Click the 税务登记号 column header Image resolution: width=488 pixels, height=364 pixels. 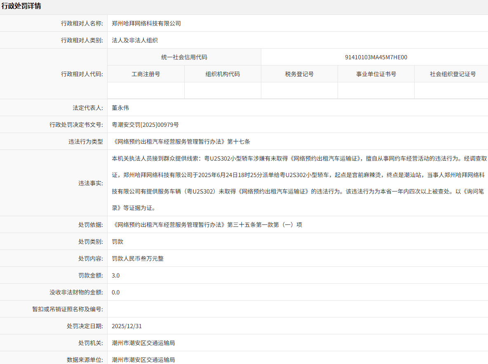coord(299,74)
